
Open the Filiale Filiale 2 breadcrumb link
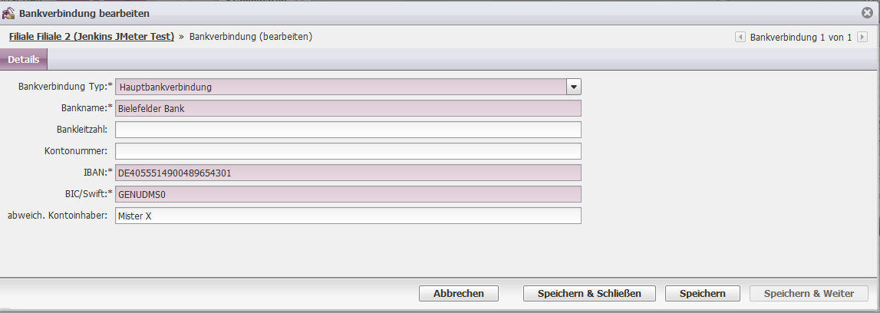point(91,37)
